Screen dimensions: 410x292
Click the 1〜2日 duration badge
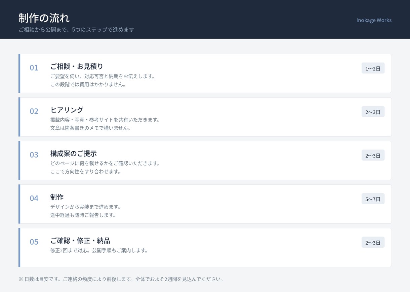(373, 68)
